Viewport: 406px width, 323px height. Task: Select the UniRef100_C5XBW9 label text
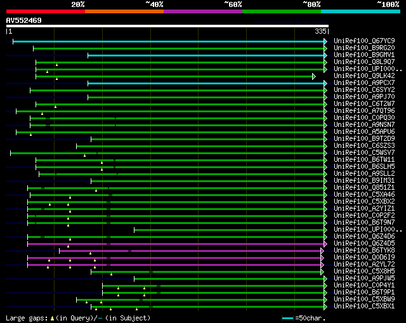(x=364, y=300)
